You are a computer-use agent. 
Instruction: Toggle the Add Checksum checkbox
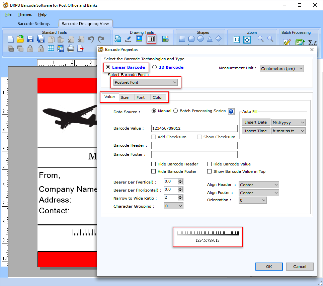click(x=153, y=137)
